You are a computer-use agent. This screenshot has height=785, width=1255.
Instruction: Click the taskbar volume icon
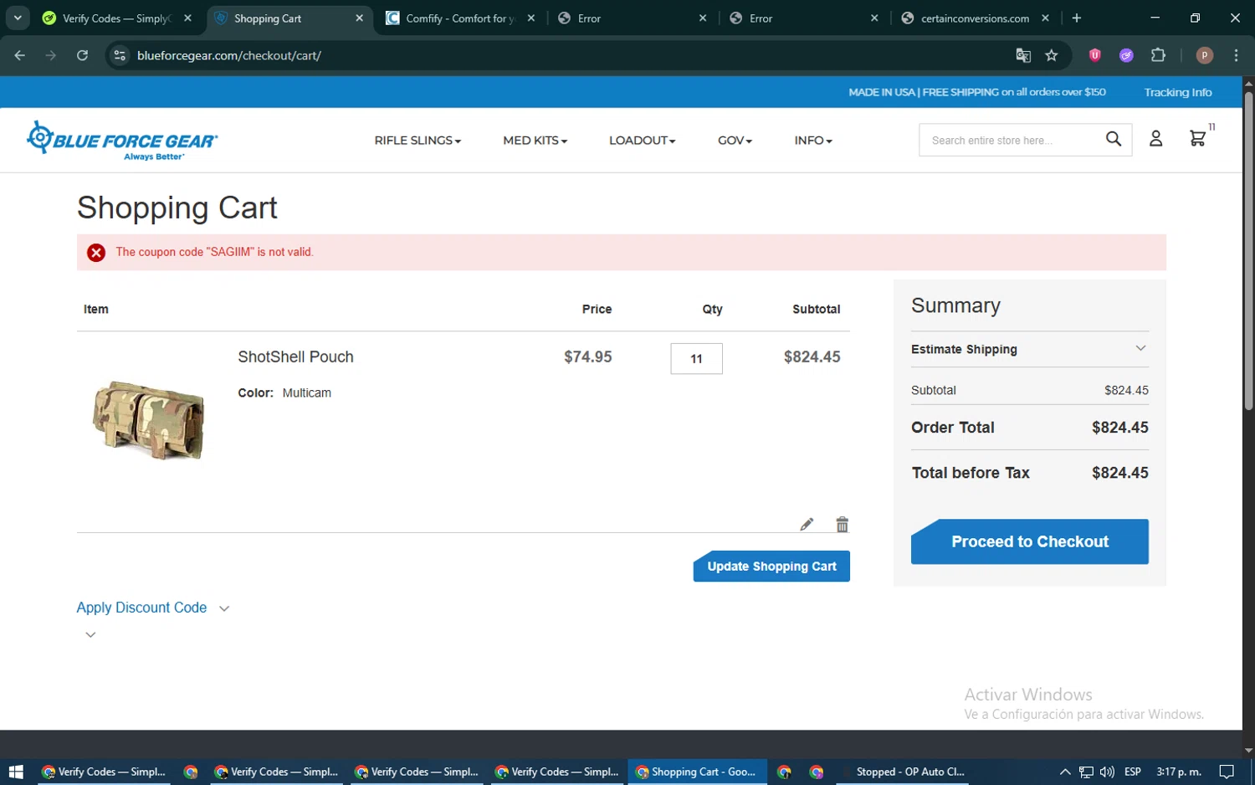coord(1107,772)
